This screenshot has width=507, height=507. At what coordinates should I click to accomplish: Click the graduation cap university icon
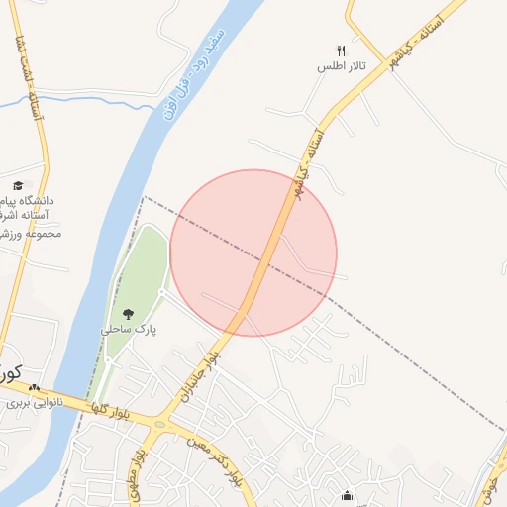click(x=18, y=186)
